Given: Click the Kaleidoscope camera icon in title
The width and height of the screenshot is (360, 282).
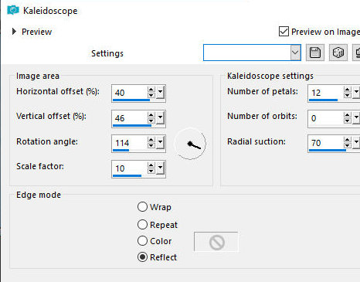Looking at the screenshot, I should [x=13, y=10].
